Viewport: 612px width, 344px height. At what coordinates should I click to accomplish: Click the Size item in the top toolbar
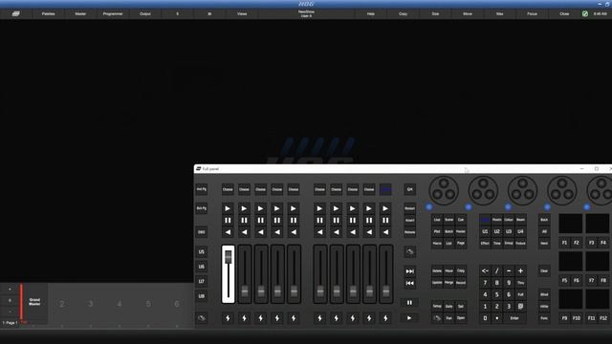[x=436, y=13]
